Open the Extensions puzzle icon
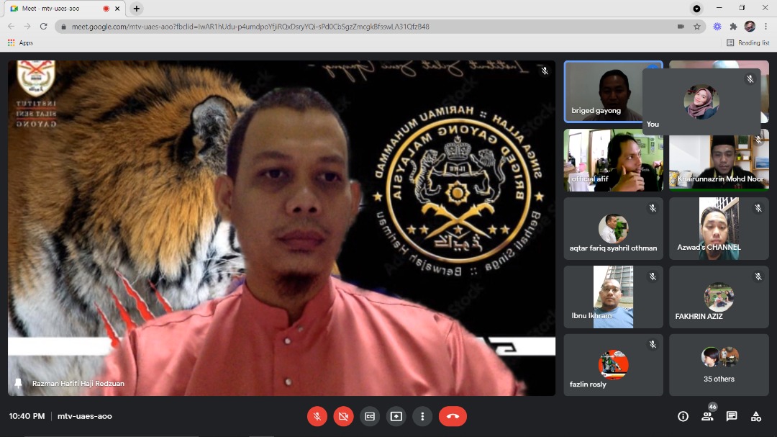 point(733,27)
